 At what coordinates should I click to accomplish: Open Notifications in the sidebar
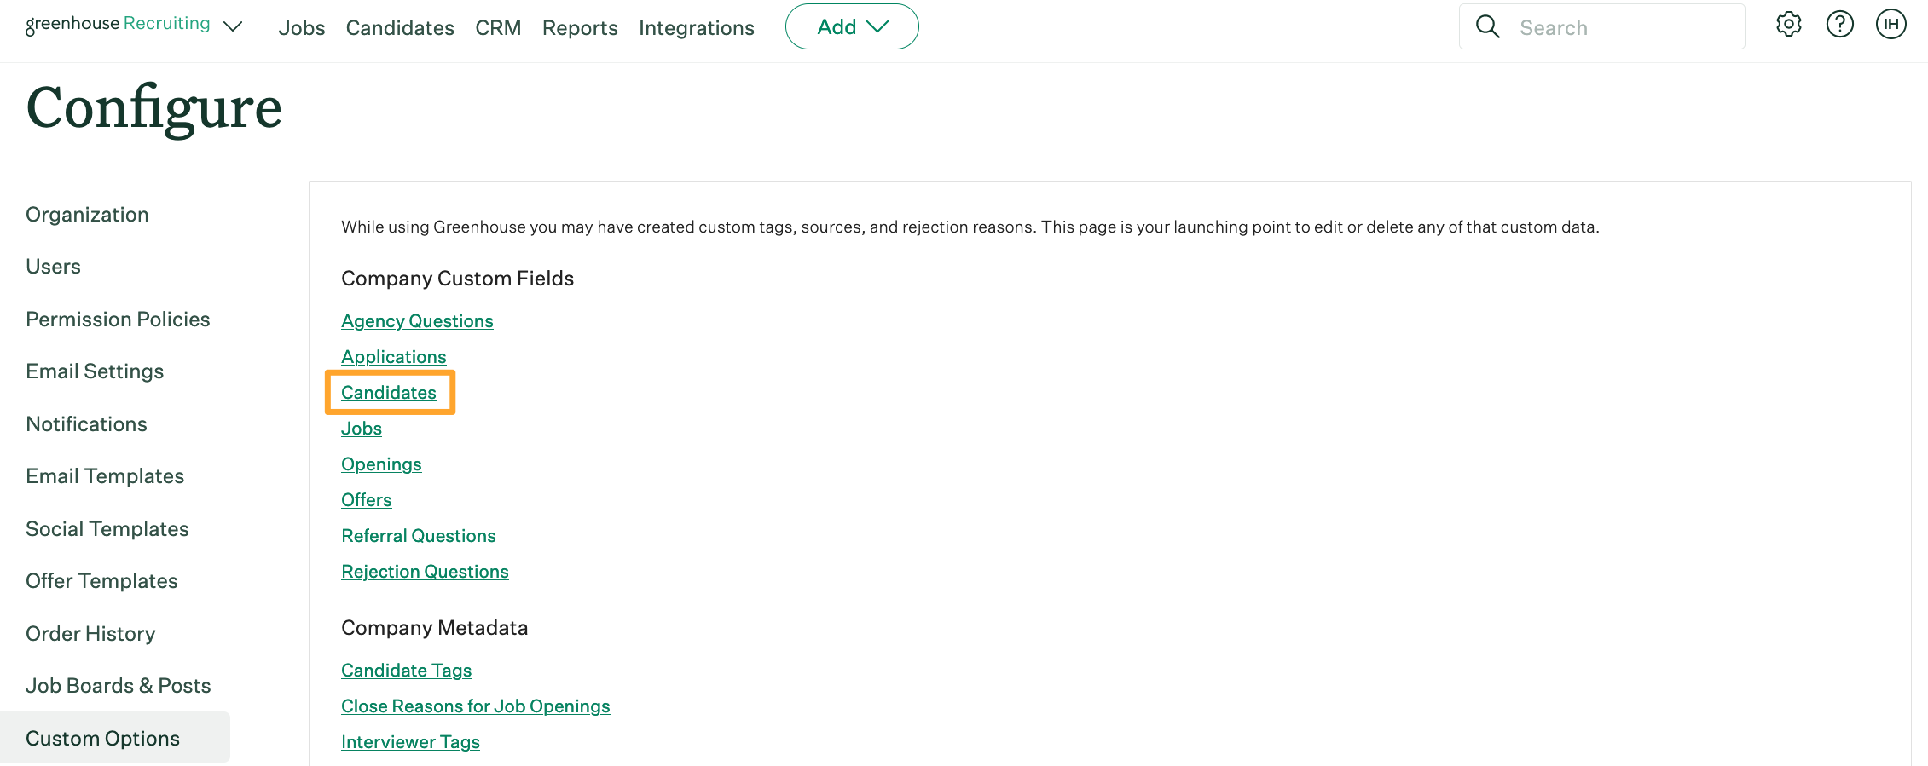pos(86,424)
